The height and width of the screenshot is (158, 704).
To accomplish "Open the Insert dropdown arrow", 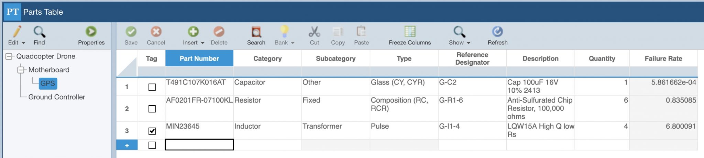I will pyautogui.click(x=202, y=43).
